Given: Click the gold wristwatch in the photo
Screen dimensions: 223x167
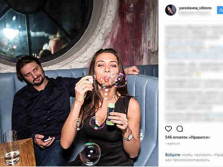Looking at the screenshot, I should (129, 137).
